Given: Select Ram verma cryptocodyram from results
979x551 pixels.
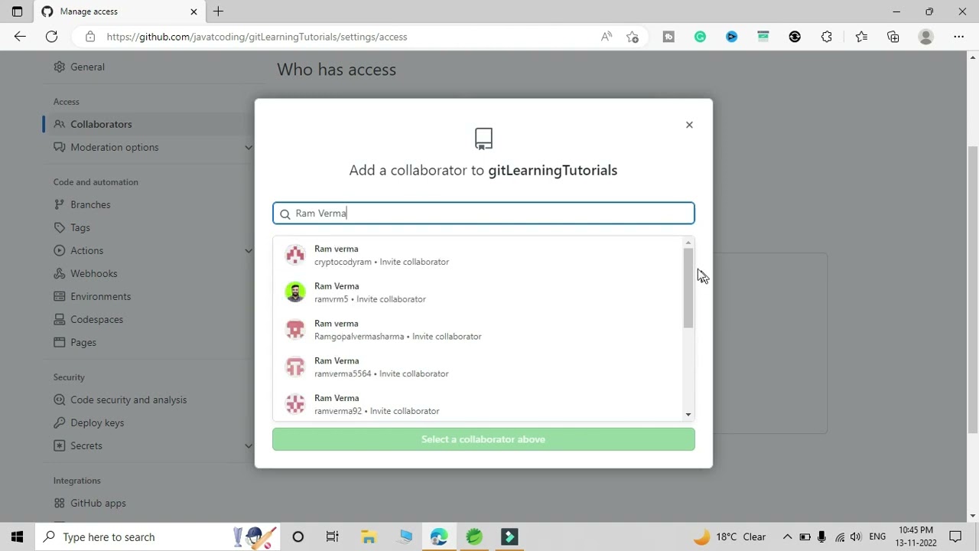Looking at the screenshot, I should [480, 255].
